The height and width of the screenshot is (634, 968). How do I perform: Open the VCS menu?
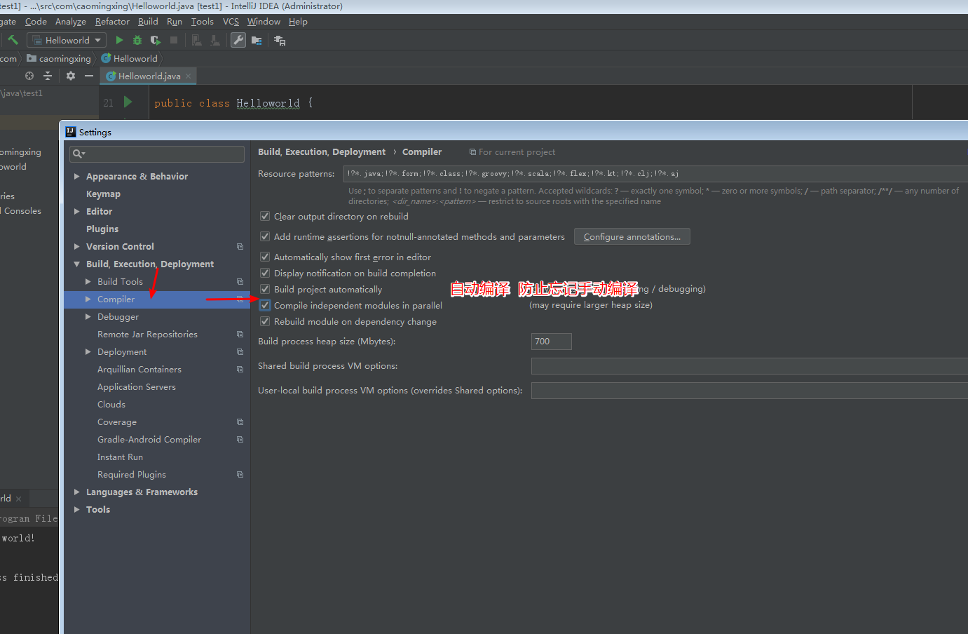coord(231,22)
